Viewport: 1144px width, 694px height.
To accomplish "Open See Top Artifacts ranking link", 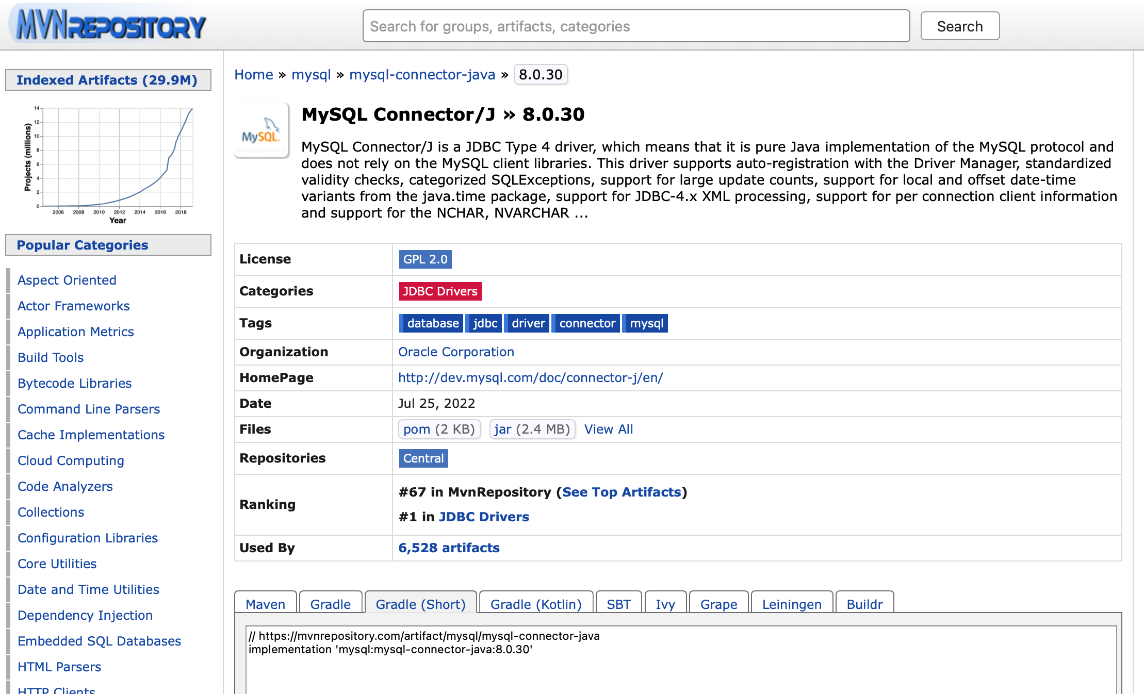I will point(622,492).
